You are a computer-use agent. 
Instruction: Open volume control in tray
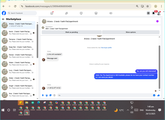click(x=132, y=112)
